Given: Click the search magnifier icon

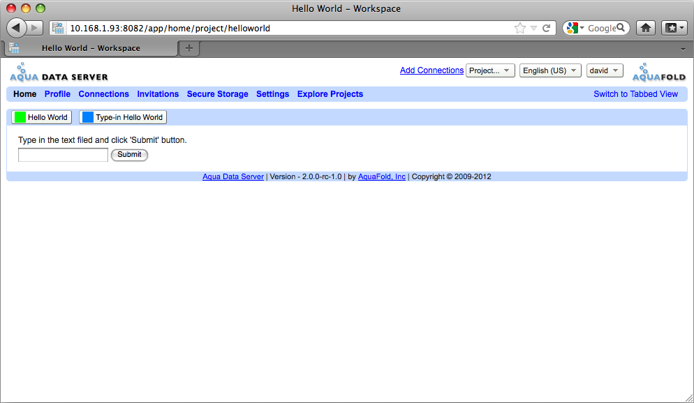Looking at the screenshot, I should [x=621, y=28].
